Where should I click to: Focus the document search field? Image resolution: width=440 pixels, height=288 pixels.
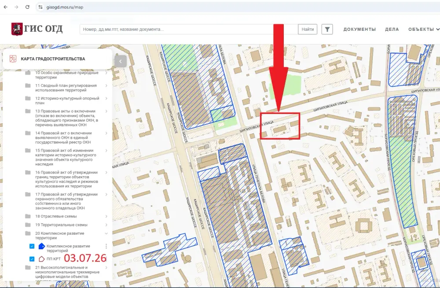189,29
